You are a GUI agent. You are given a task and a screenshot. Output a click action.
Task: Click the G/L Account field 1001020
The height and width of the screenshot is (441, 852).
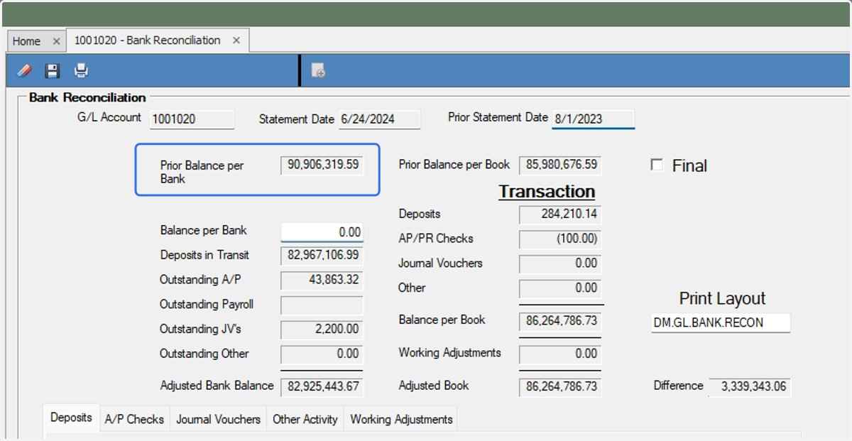192,119
